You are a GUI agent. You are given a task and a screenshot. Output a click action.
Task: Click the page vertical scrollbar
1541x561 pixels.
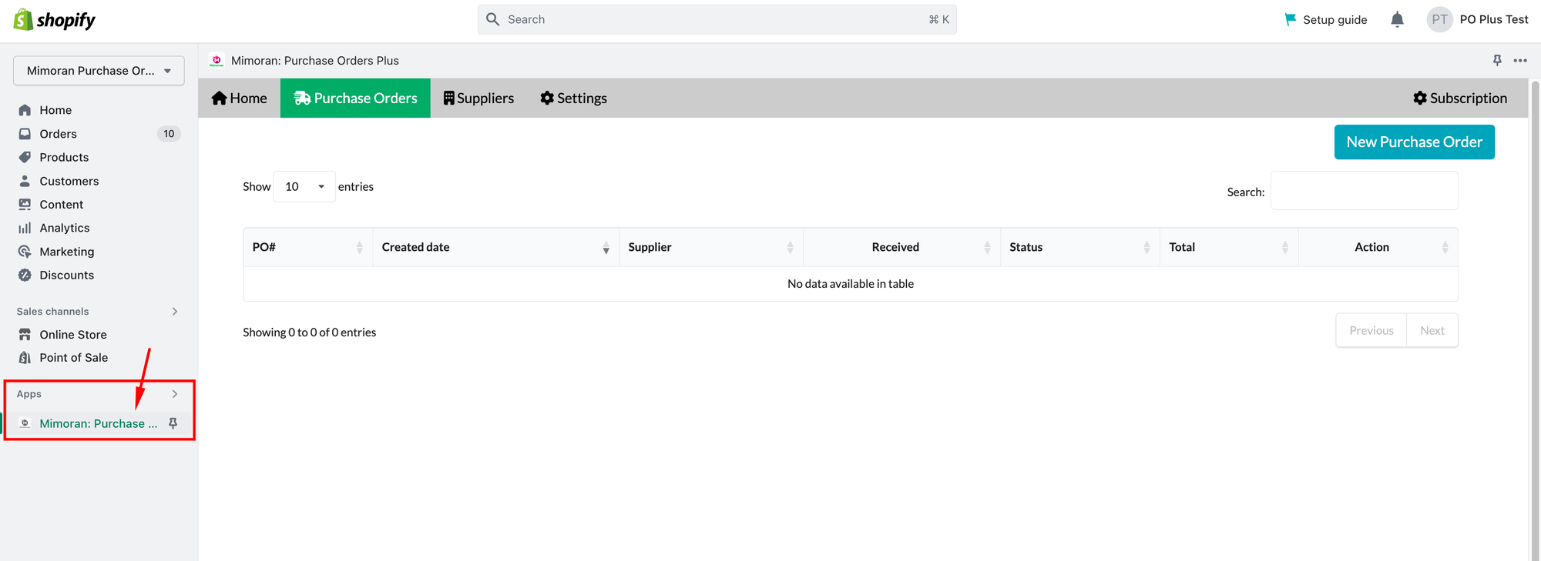click(1534, 319)
